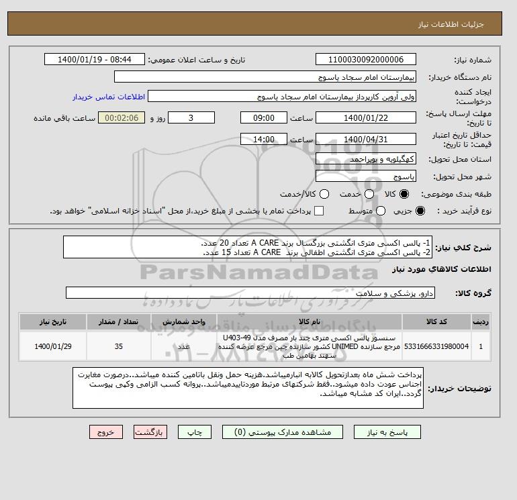Go back with the بازگشت button
The width and height of the screenshot is (517, 500).
click(150, 432)
